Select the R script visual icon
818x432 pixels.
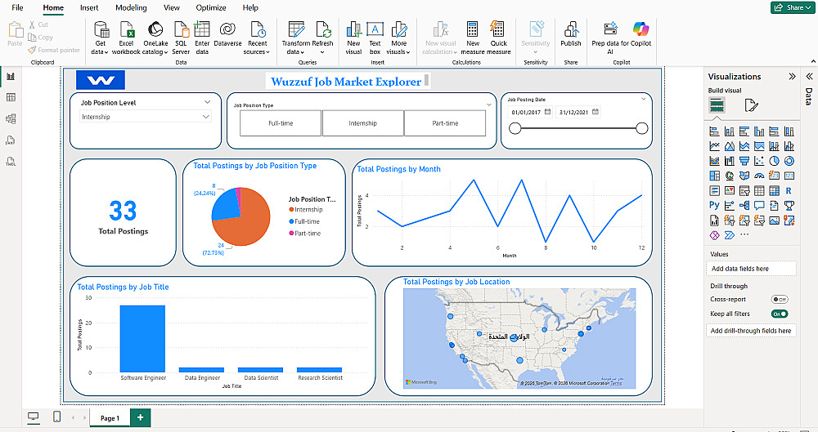[x=789, y=191]
